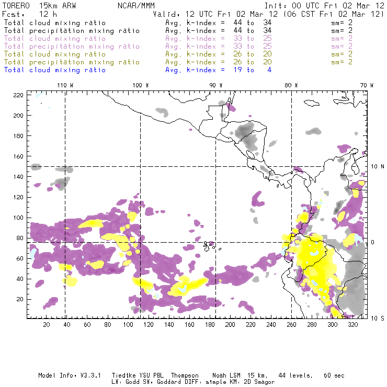Click the "110 W" longitude label
This screenshot has width=387, height=387.
click(x=65, y=85)
